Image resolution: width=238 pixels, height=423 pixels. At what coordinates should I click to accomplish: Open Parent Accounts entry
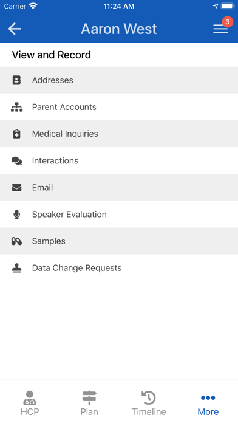119,107
